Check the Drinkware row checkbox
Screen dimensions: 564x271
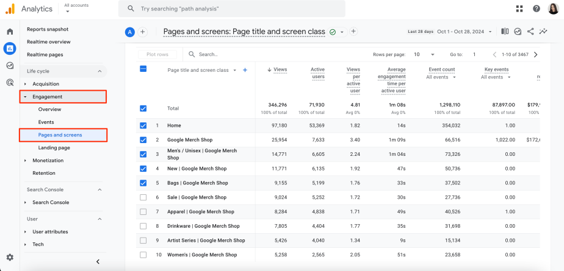click(x=143, y=226)
